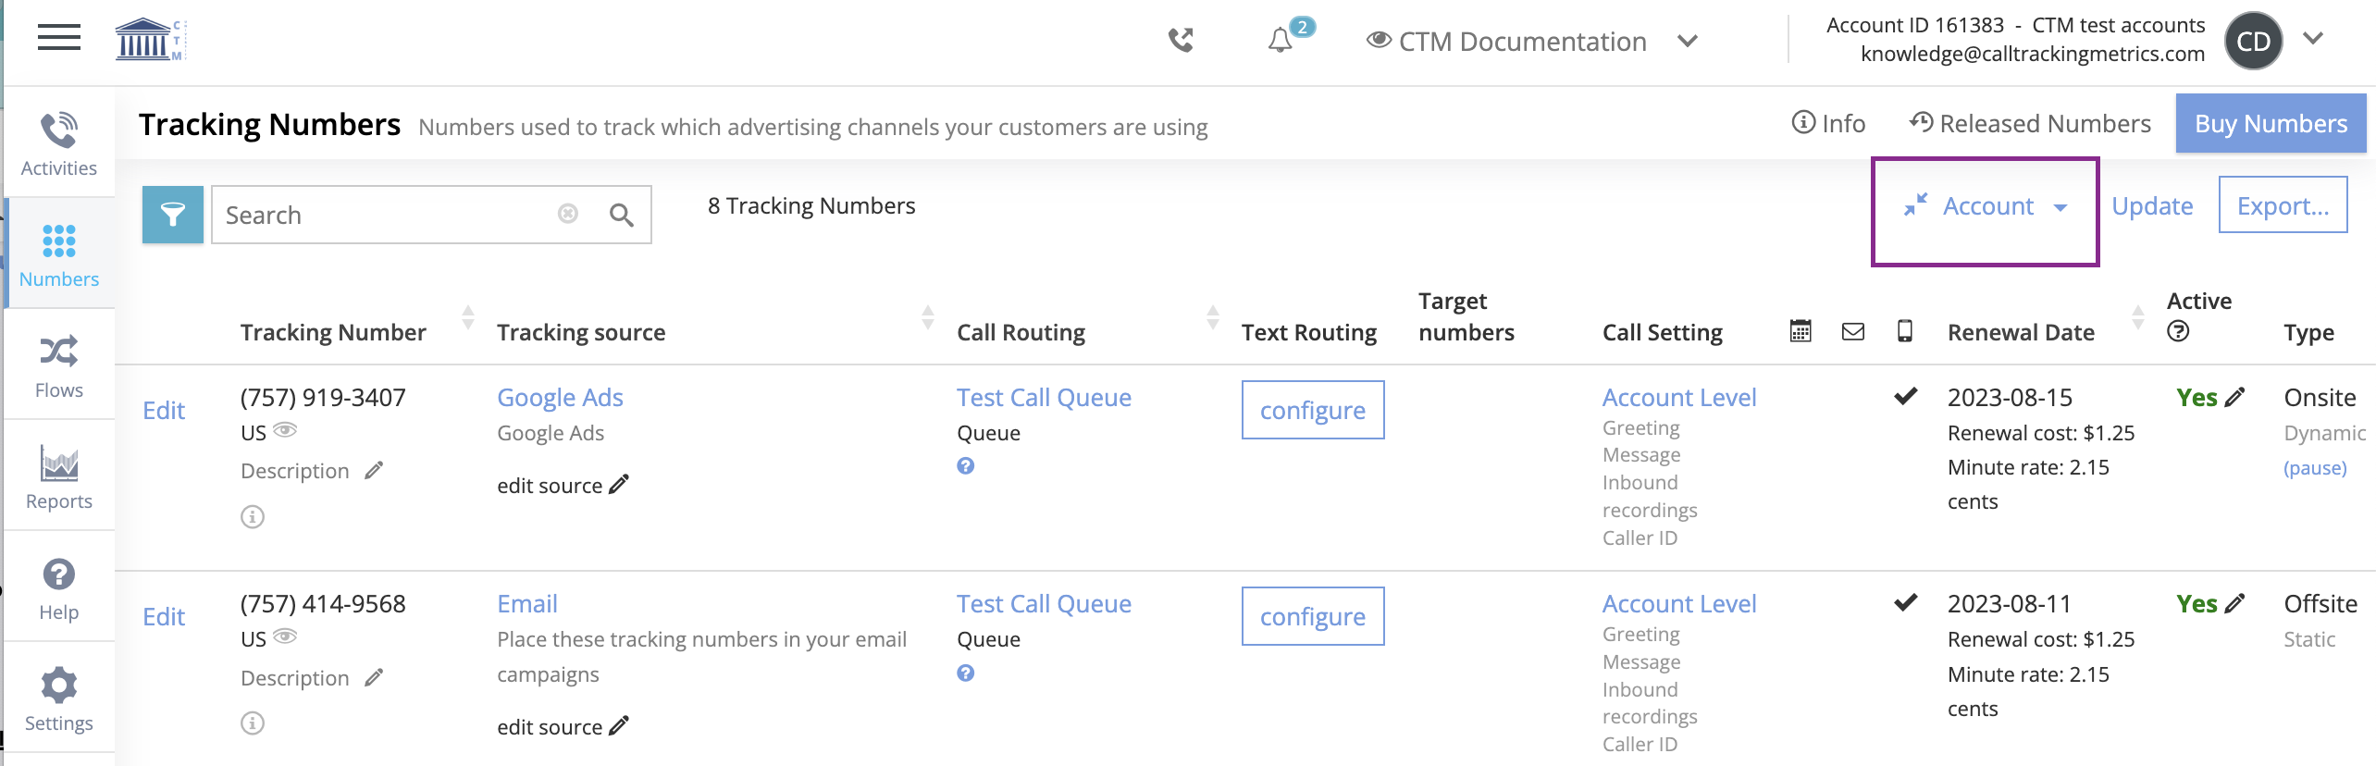Open the Email tracking source link
The image size is (2376, 766).
(x=527, y=603)
